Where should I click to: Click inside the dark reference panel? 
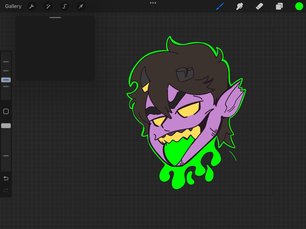[55, 48]
